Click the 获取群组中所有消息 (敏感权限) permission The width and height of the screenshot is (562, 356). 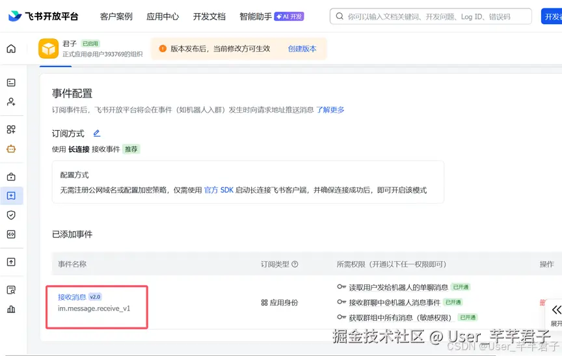(x=400, y=318)
